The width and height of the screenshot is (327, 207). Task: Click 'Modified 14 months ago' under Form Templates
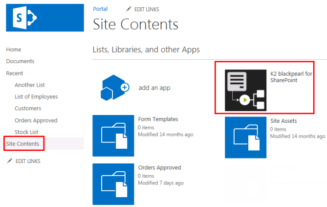pyautogui.click(x=166, y=134)
